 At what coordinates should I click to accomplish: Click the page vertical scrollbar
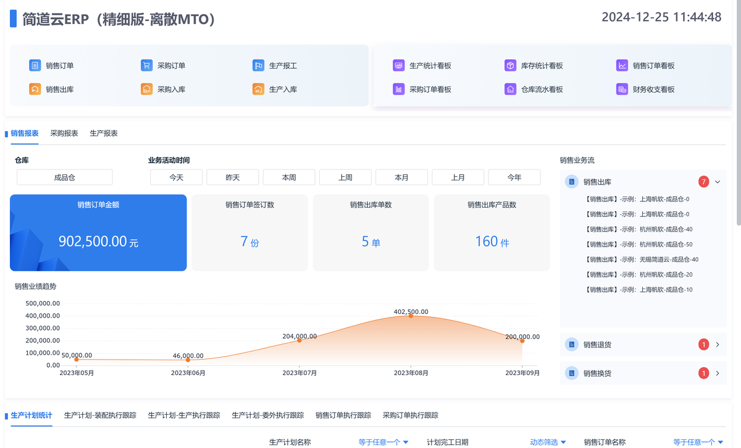(738, 111)
